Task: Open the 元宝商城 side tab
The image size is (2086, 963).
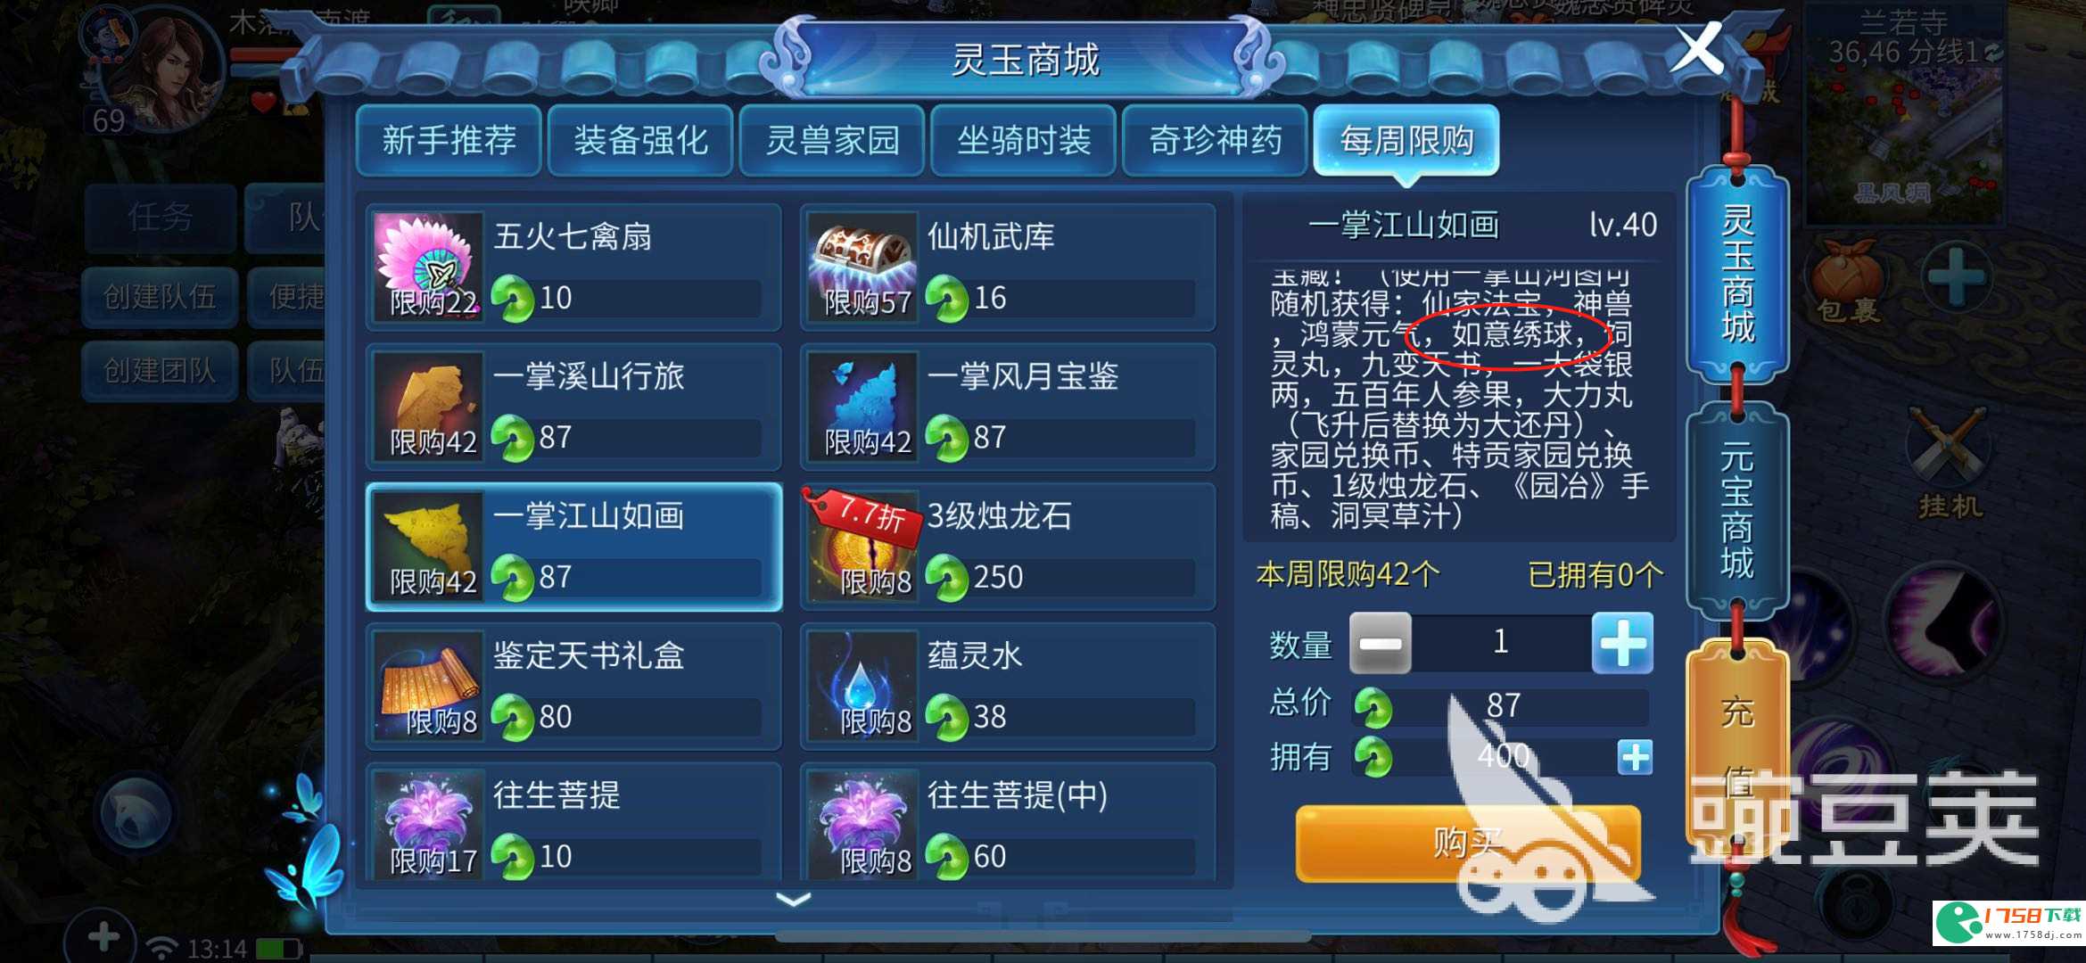Action: [x=1737, y=510]
